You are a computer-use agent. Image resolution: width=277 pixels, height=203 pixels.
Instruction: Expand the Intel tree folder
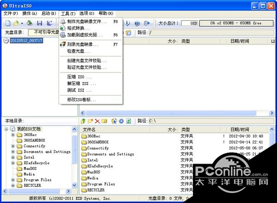pyautogui.click(x=13, y=157)
